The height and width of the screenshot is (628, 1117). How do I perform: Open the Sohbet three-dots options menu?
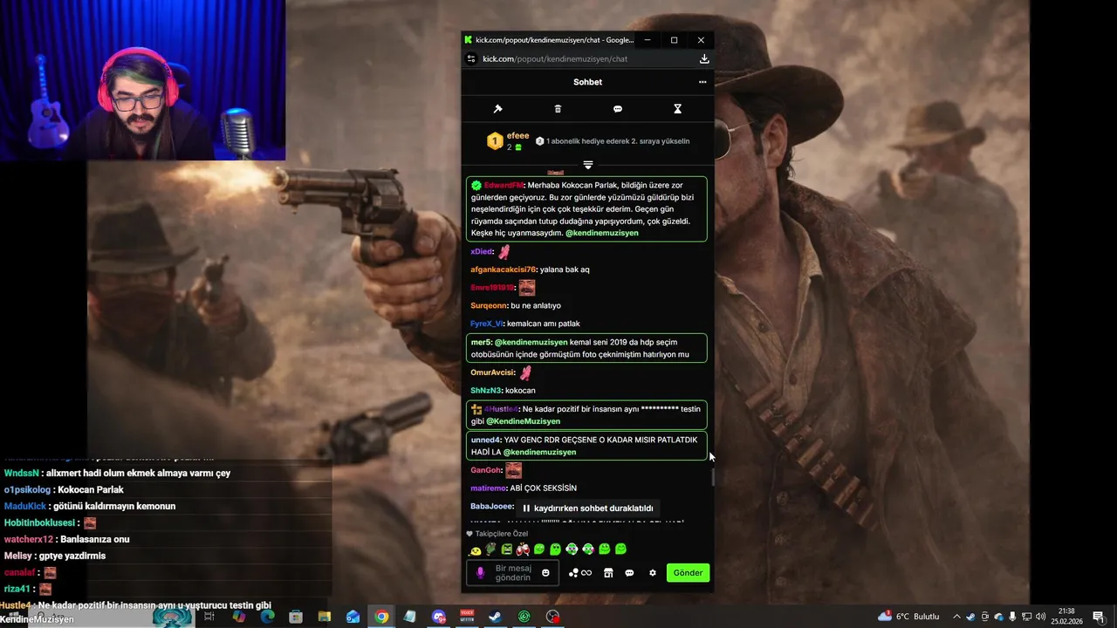click(702, 82)
